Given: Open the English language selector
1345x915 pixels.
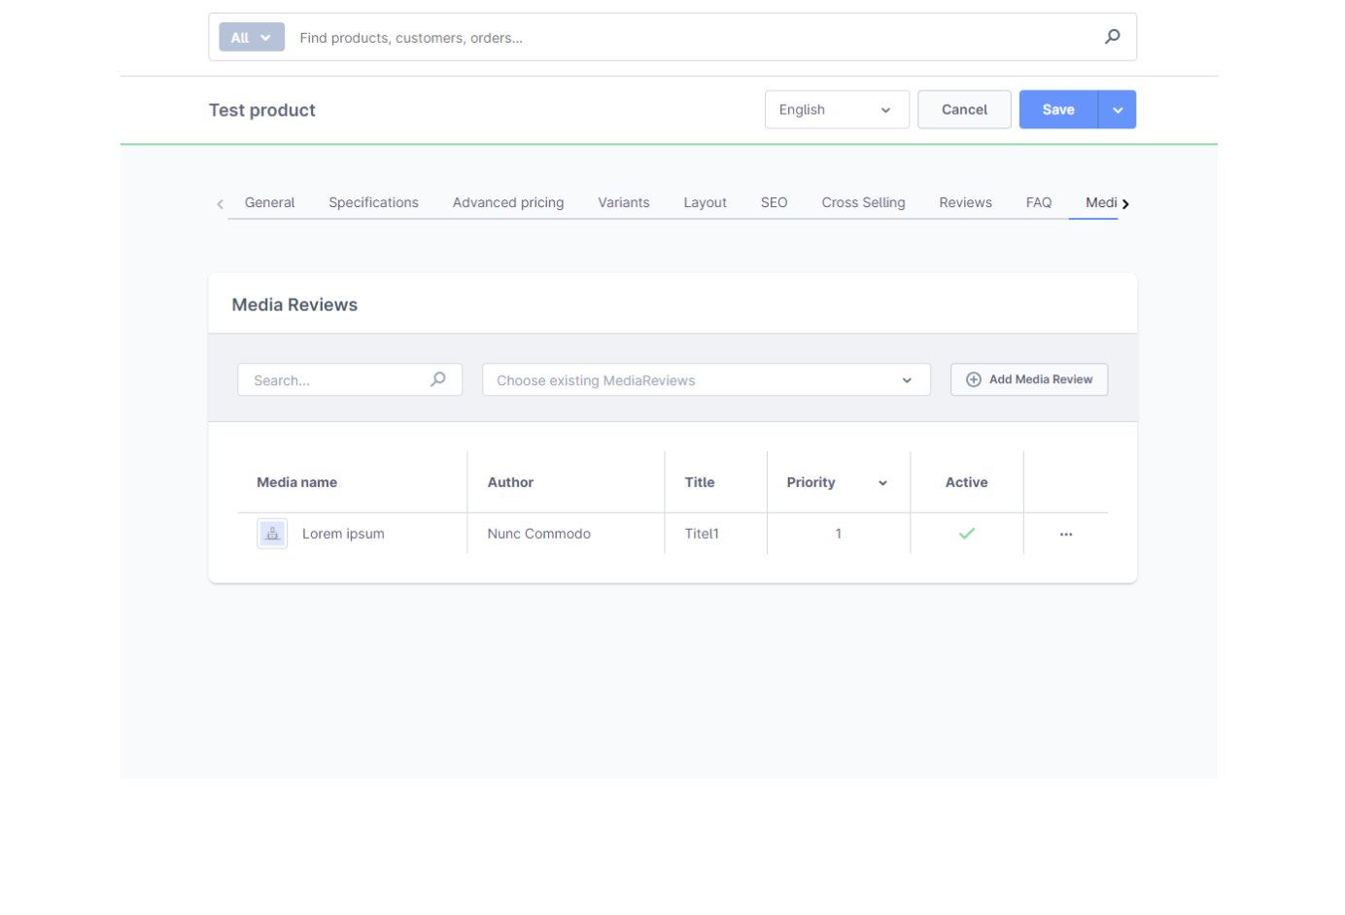Looking at the screenshot, I should 837,110.
